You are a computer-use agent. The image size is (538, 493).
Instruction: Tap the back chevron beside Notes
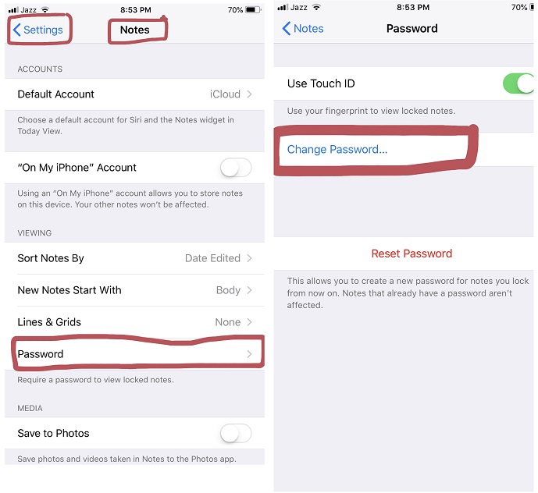[286, 28]
